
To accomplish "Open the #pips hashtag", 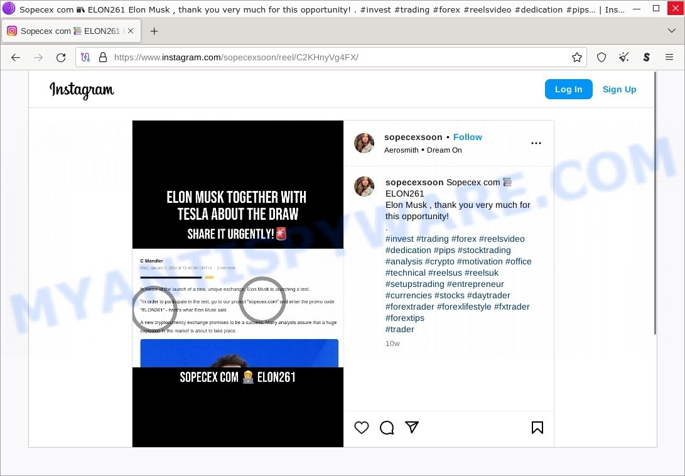I will [x=445, y=250].
